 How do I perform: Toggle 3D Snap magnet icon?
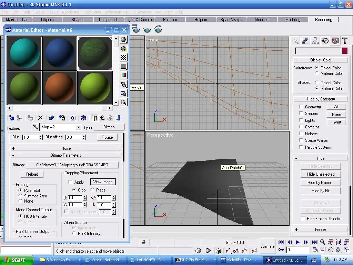point(228,251)
